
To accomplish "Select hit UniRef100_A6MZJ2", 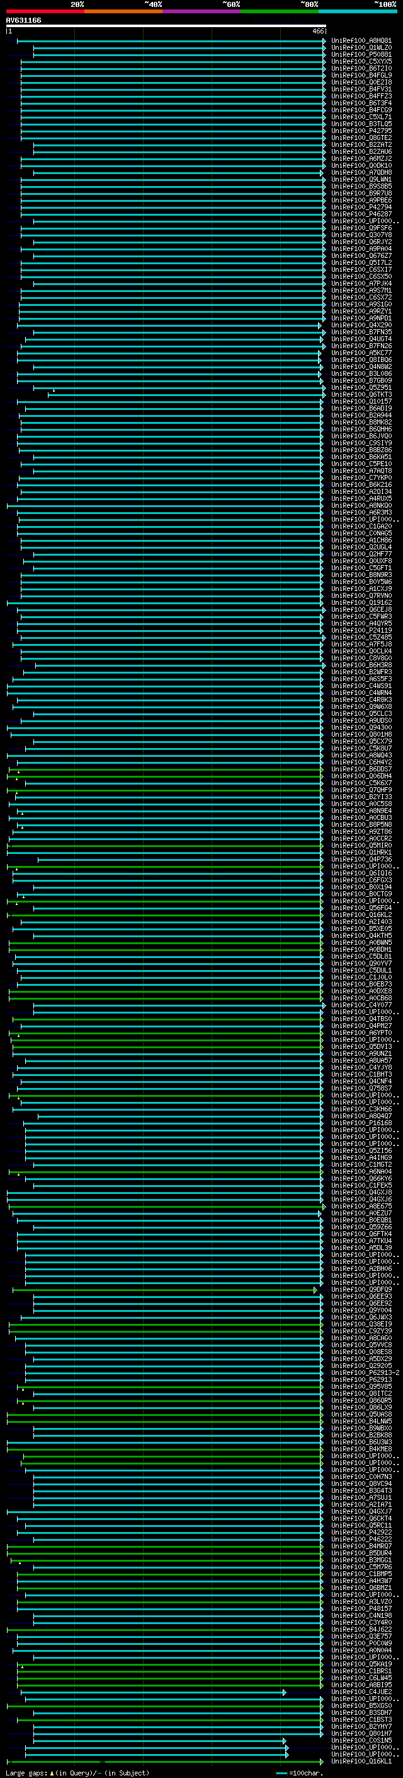I will coord(361,158).
